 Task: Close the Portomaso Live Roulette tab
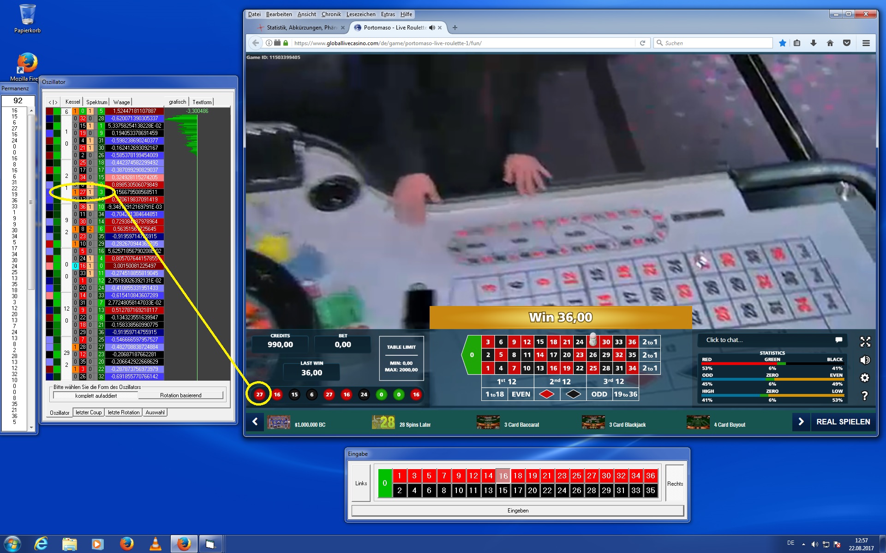(x=440, y=28)
